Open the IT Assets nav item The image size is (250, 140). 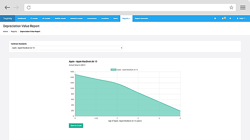pos(34,19)
